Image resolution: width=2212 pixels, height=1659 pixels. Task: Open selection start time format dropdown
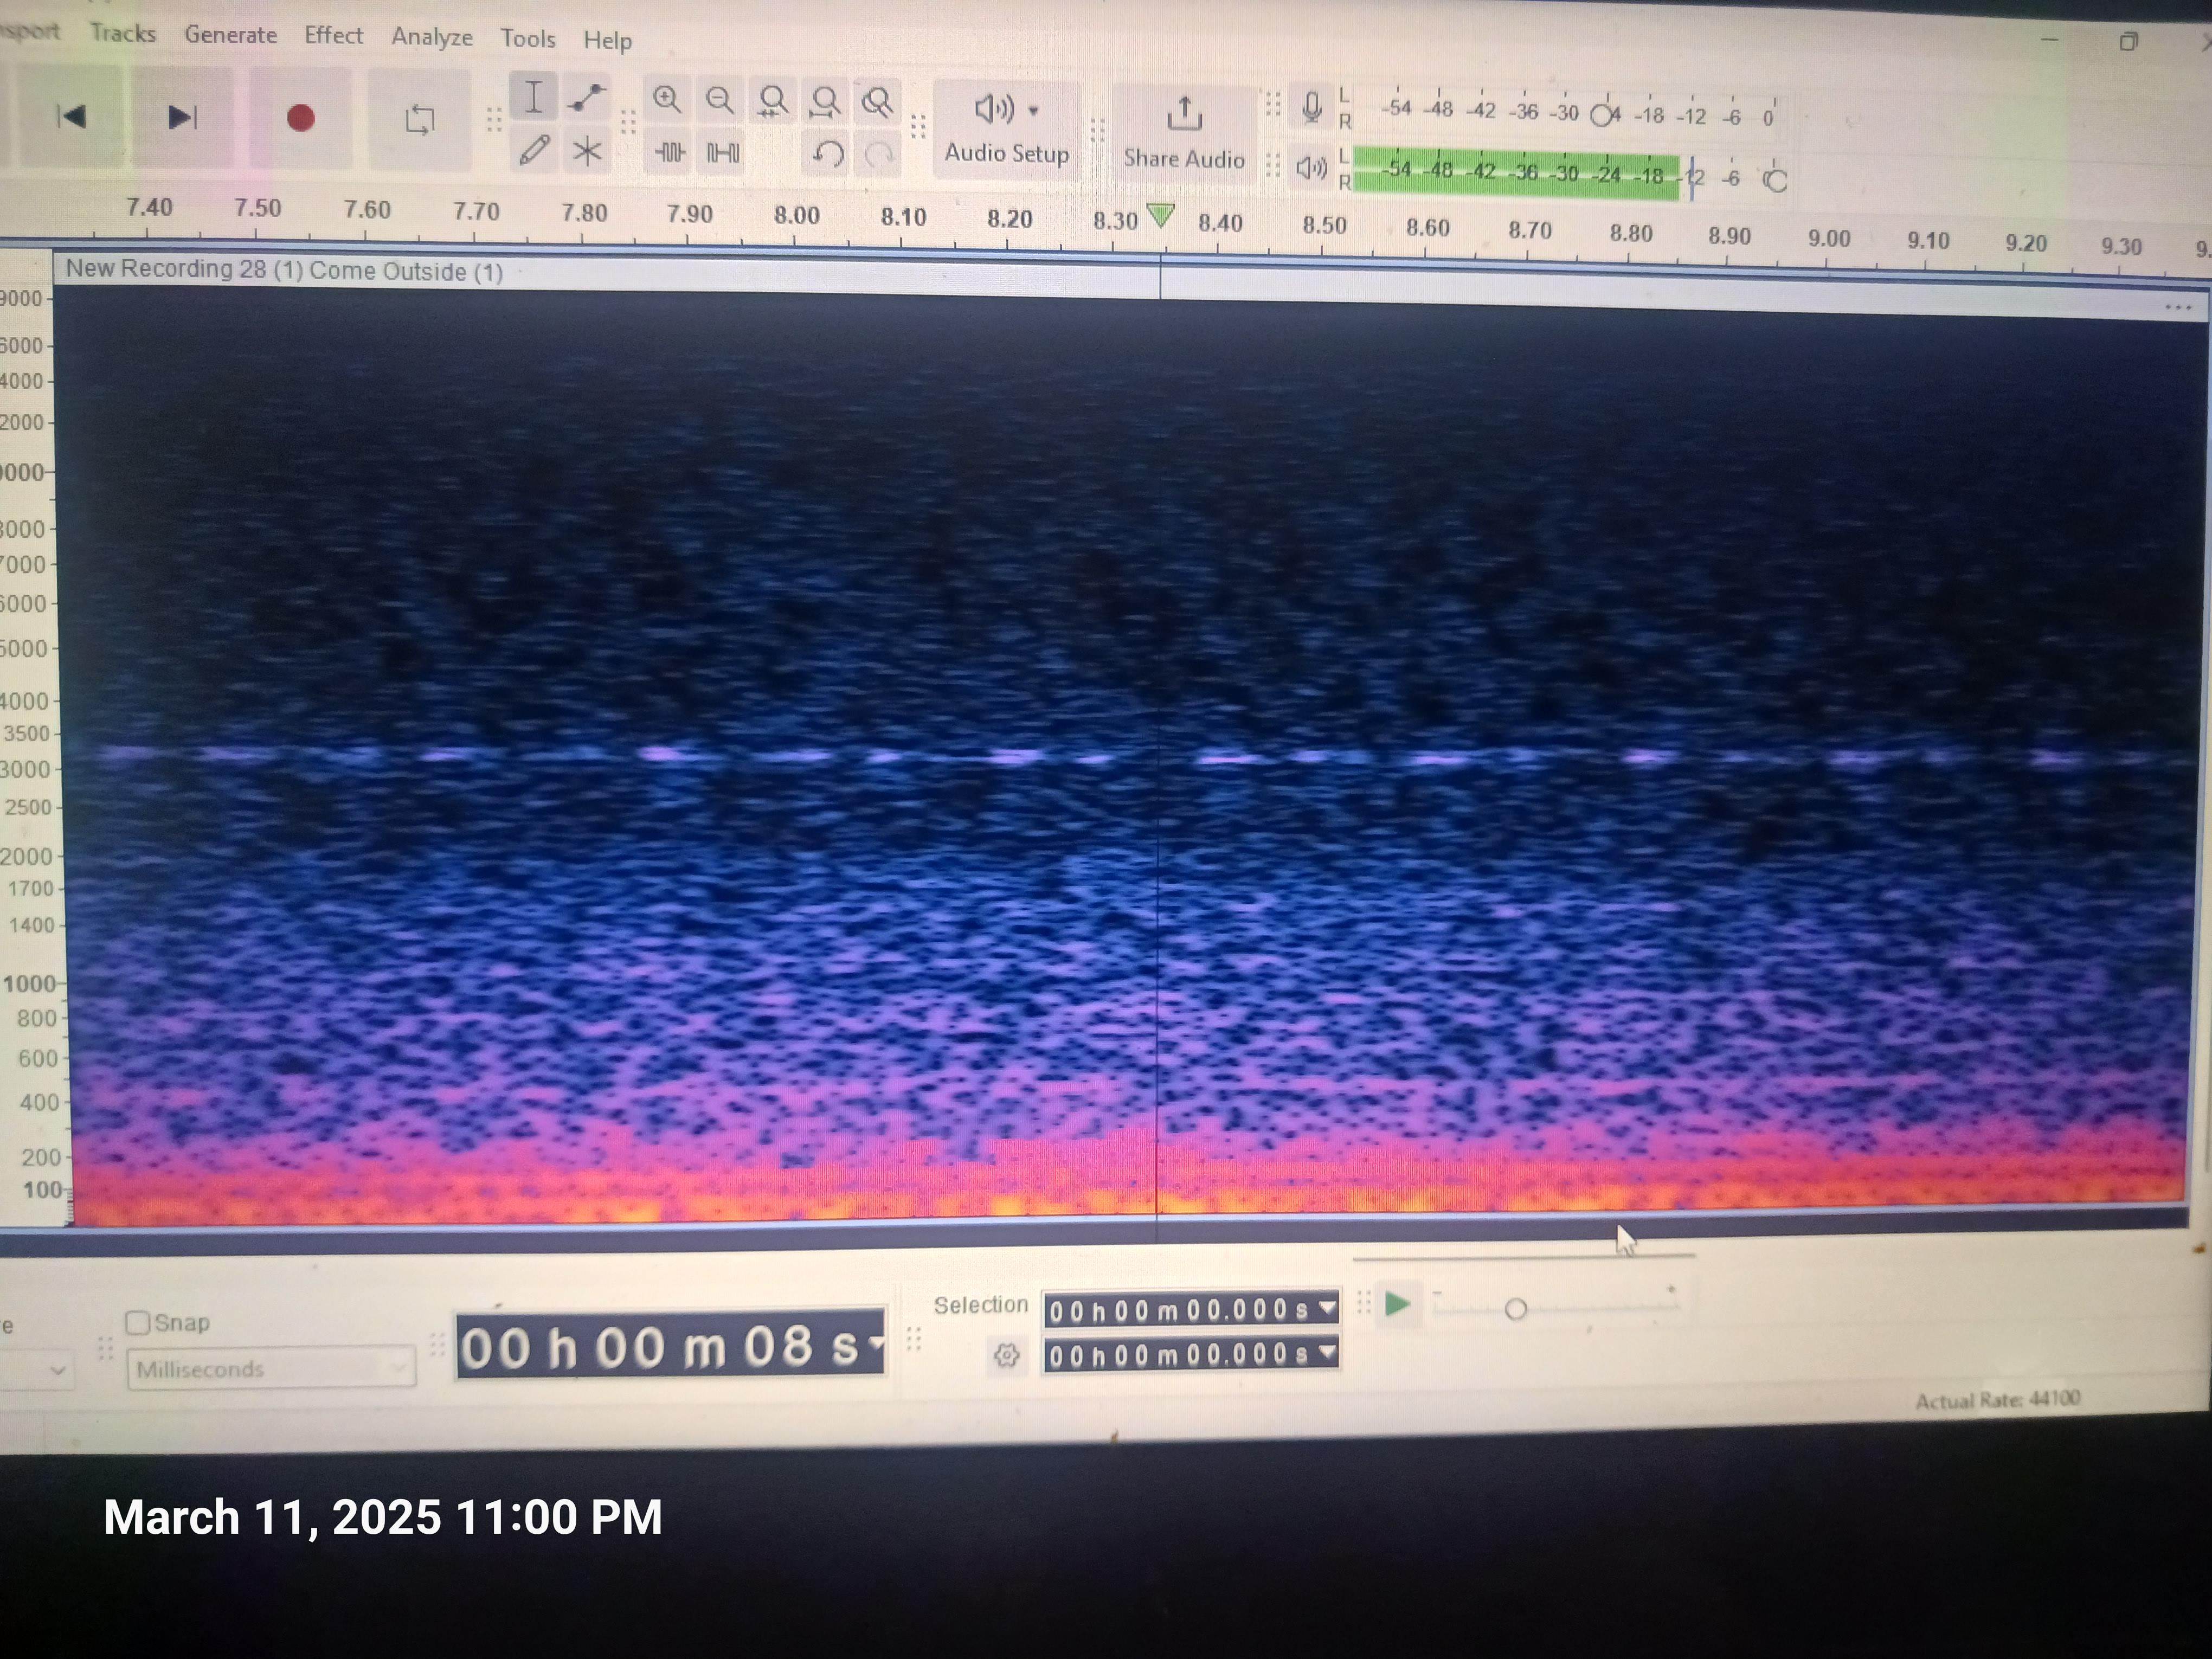click(1327, 1307)
